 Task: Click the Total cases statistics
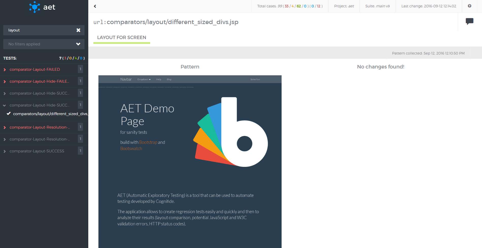[x=290, y=6]
